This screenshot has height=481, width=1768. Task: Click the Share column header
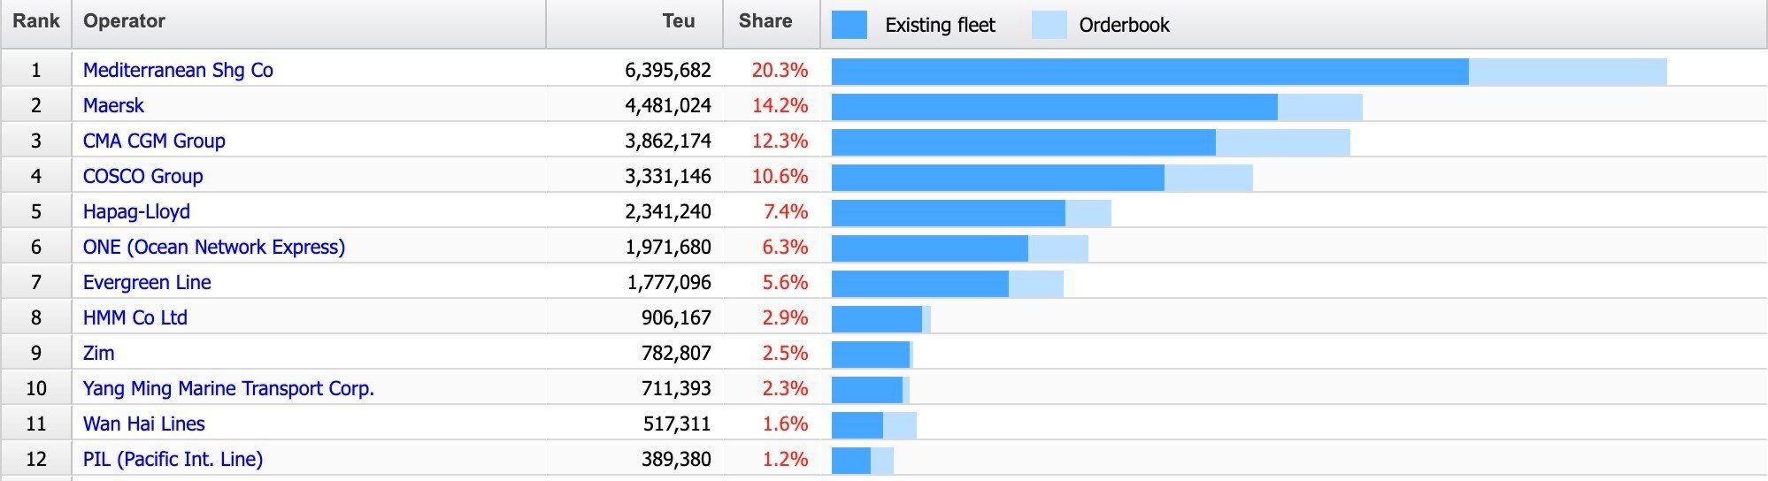tap(765, 22)
